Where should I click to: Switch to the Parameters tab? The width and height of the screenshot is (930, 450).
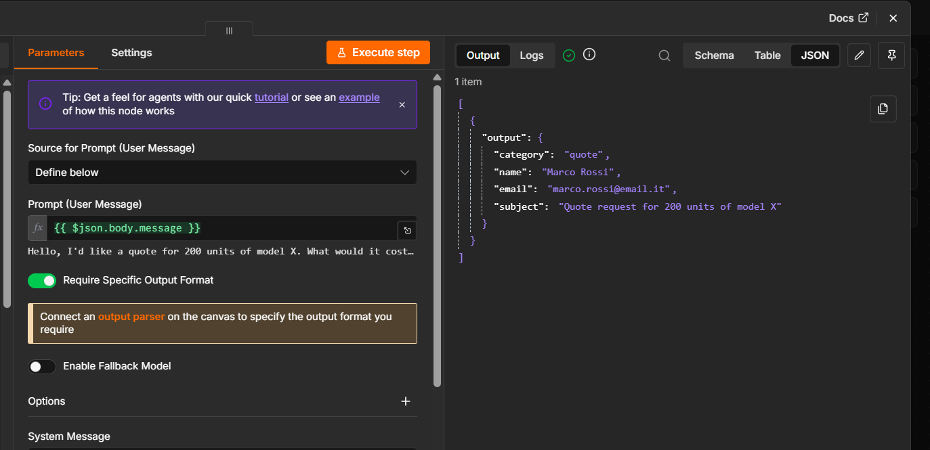pos(56,53)
